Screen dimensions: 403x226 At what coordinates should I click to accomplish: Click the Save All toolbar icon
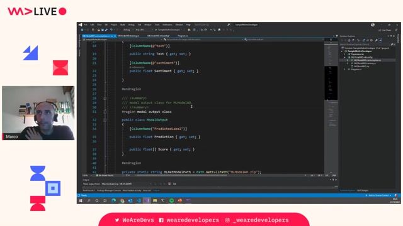click(x=106, y=30)
